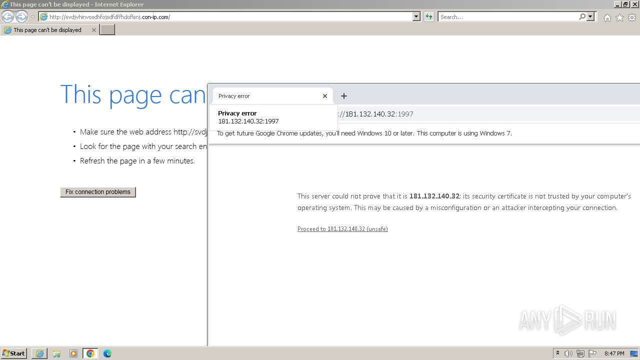Click the 'Refresh the page in a few minutes' text

coord(137,161)
